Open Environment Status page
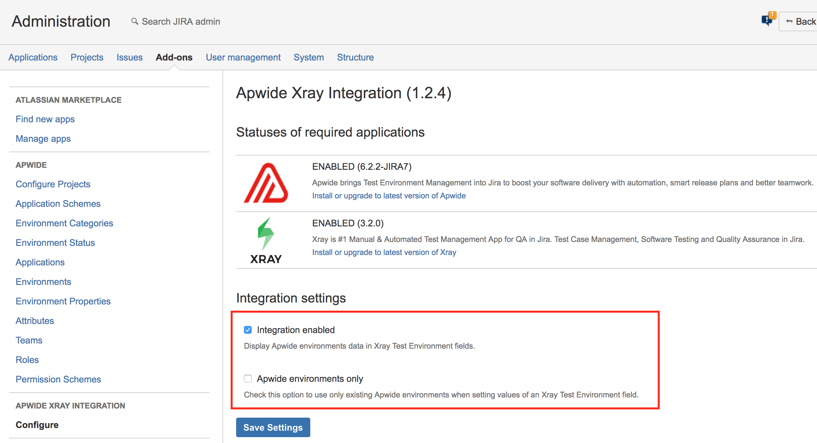The height and width of the screenshot is (443, 817). pos(55,243)
